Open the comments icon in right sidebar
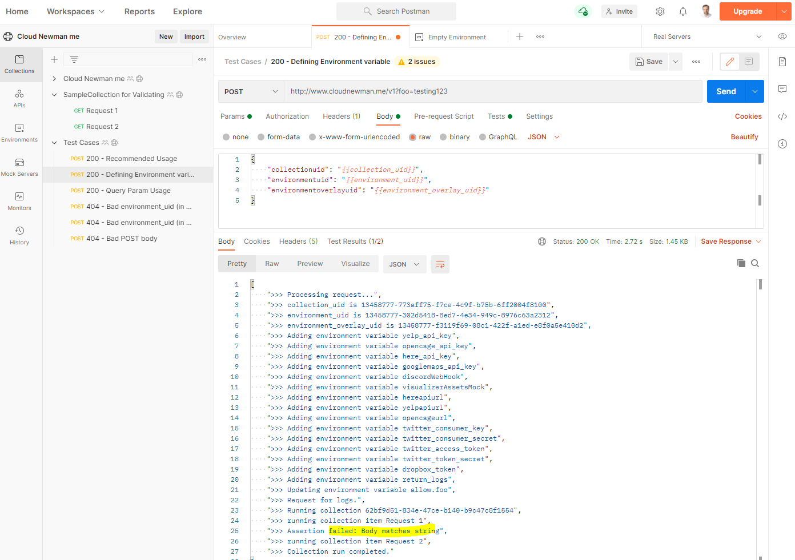Image resolution: width=795 pixels, height=560 pixels. [x=782, y=89]
